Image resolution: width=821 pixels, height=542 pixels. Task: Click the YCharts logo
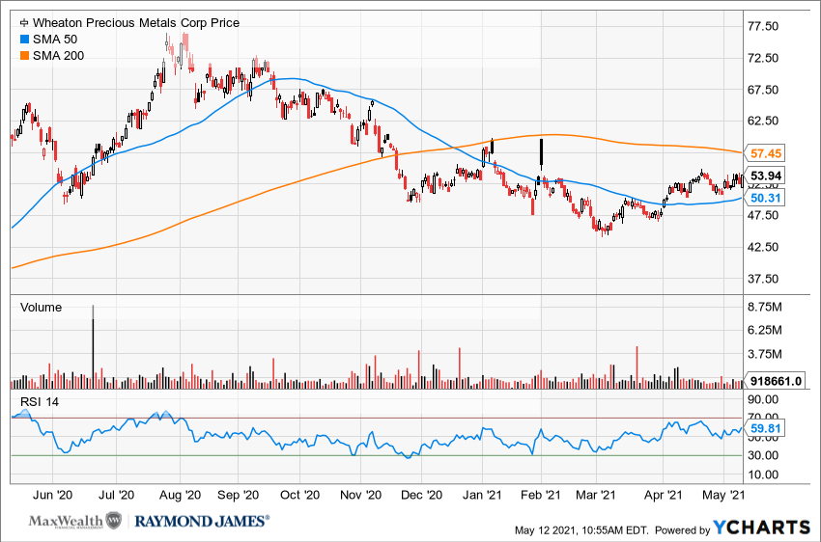(x=762, y=528)
